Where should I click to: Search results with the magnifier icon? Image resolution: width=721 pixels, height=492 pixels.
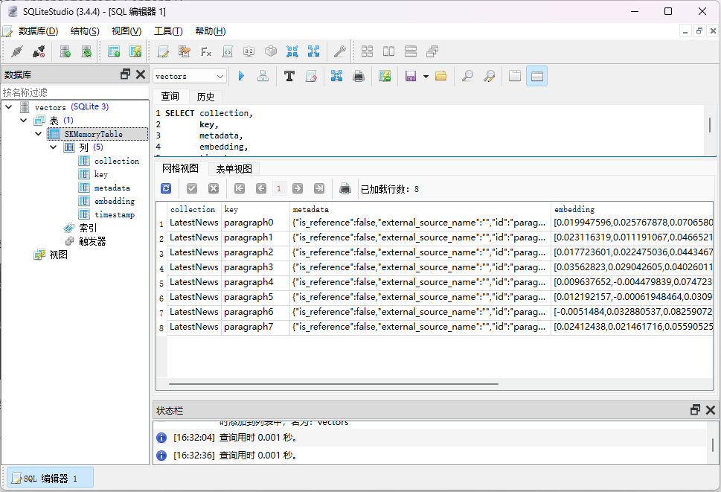(x=467, y=75)
